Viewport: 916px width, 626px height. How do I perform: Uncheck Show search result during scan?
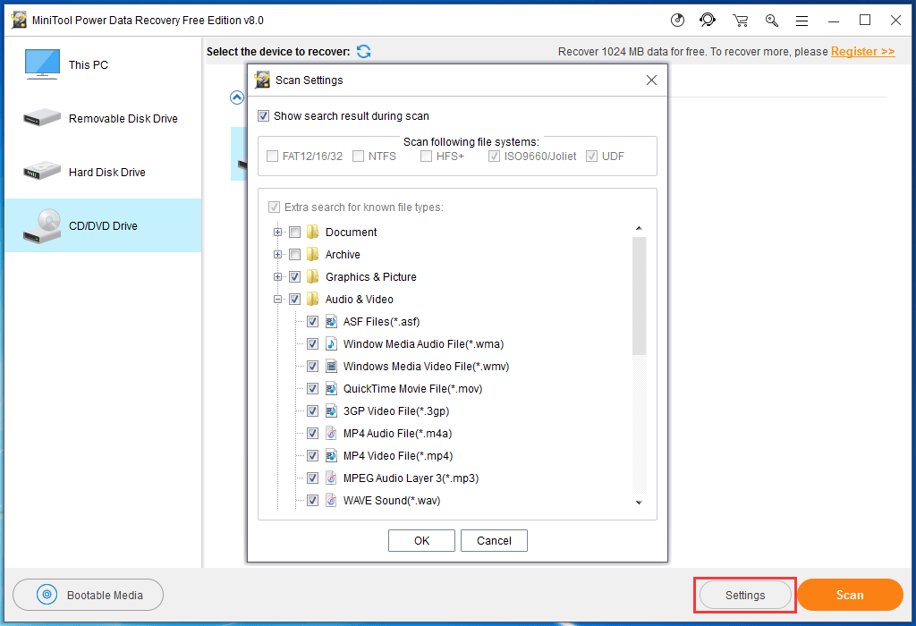263,116
